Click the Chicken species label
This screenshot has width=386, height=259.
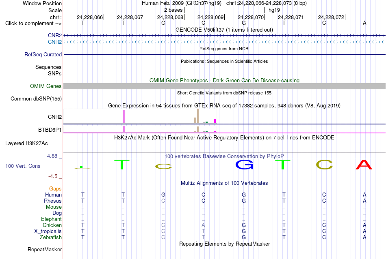point(52,225)
